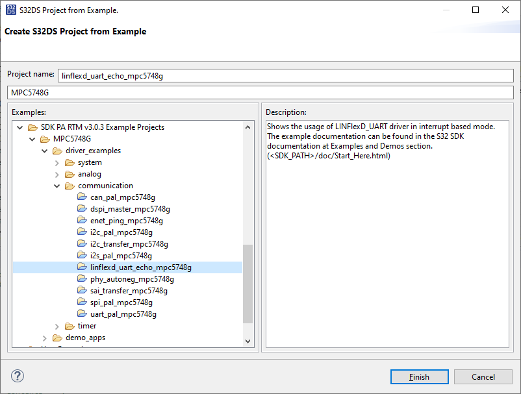The width and height of the screenshot is (521, 394).
Task: Click the folder icon beside driver_examples
Action: 58,150
